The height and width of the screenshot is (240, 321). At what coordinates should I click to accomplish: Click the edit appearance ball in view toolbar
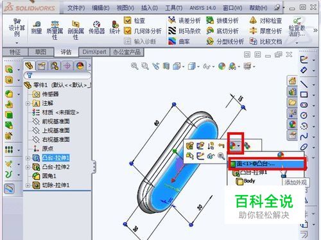click(x=221, y=66)
